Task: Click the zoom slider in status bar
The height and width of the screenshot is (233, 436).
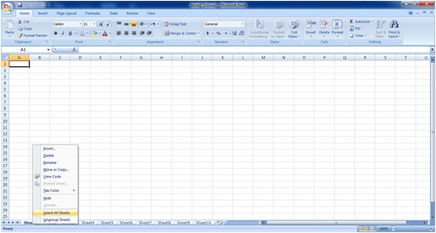Action: 412,229
